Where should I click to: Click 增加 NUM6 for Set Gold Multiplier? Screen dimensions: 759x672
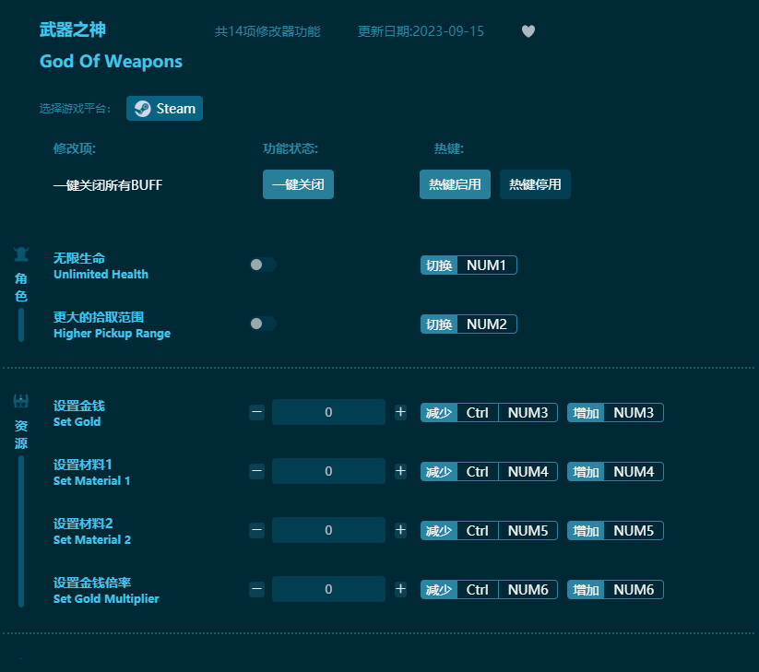coord(615,589)
